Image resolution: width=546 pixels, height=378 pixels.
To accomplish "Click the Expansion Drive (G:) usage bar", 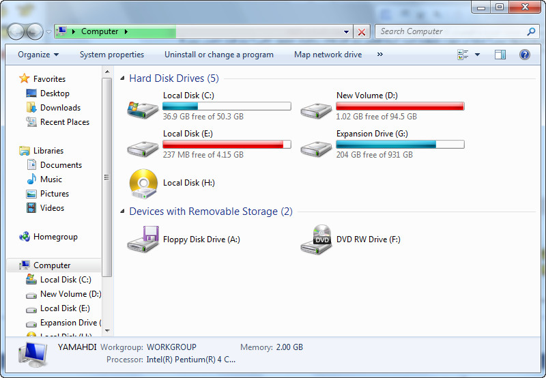I will click(x=400, y=145).
